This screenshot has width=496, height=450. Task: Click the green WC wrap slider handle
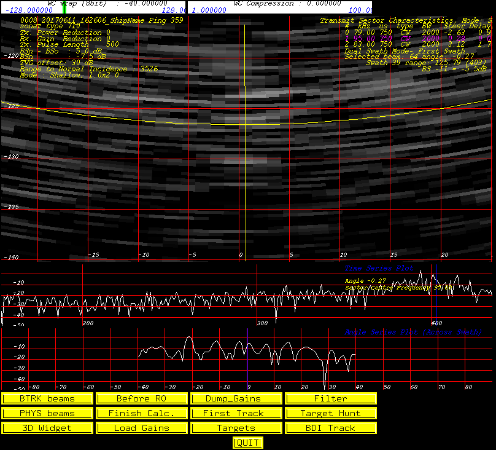click(x=64, y=7)
